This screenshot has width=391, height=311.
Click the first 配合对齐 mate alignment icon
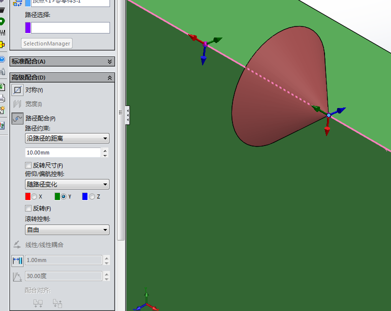(x=38, y=303)
